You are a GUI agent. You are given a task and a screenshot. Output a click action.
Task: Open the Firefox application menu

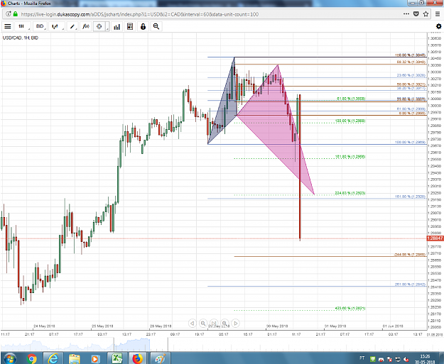(x=438, y=14)
